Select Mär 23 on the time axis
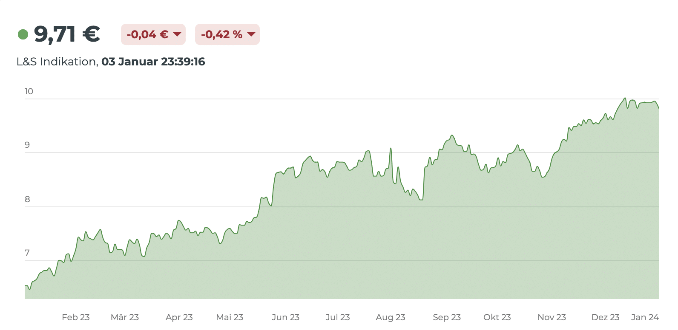Screen dimensions: 678x330 tap(125, 317)
